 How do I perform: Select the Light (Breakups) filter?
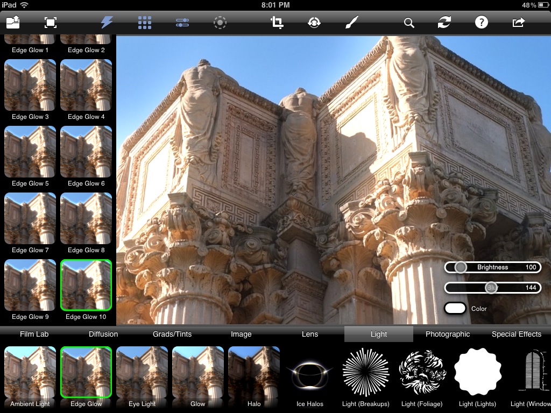click(366, 375)
